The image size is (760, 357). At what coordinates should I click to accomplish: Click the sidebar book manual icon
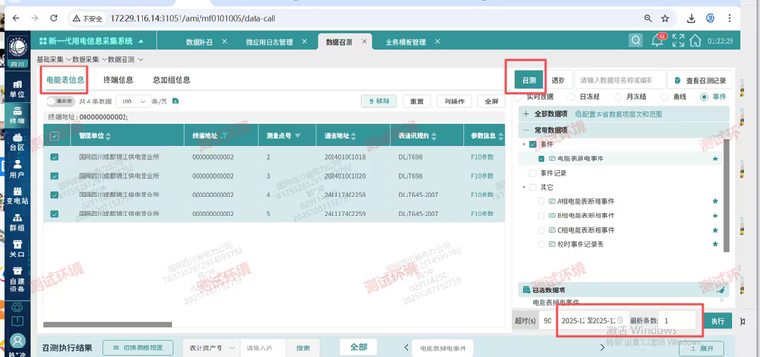17,321
